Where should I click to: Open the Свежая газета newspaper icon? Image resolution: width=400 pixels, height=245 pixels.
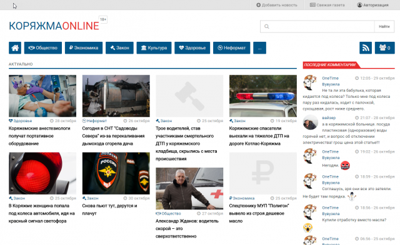(312, 5)
